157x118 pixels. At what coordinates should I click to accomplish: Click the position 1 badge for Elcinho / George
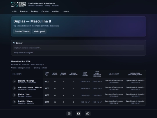(x=14, y=81)
